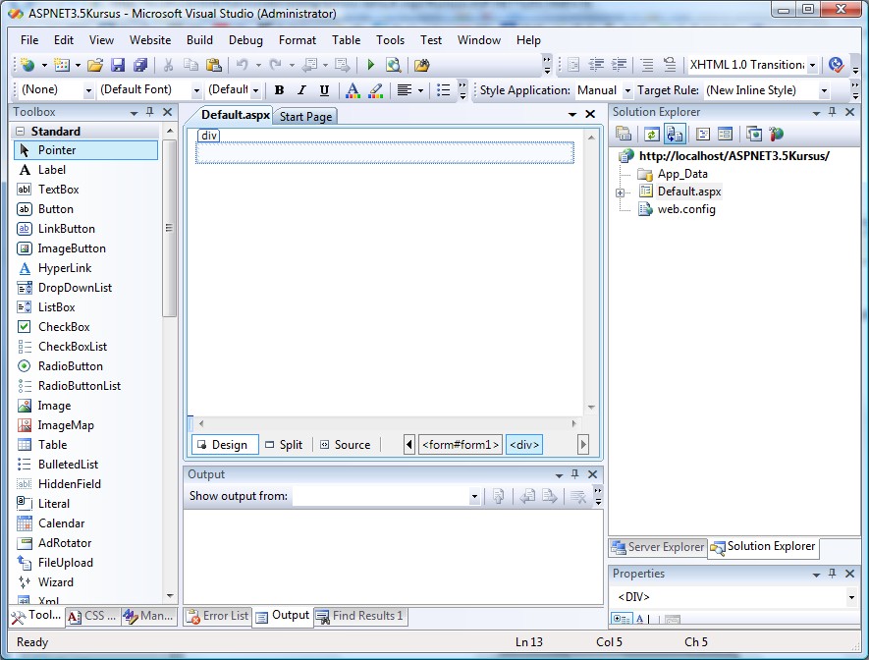This screenshot has height=660, width=869.
Task: Click the Foreground Color icon
Action: pos(353,90)
